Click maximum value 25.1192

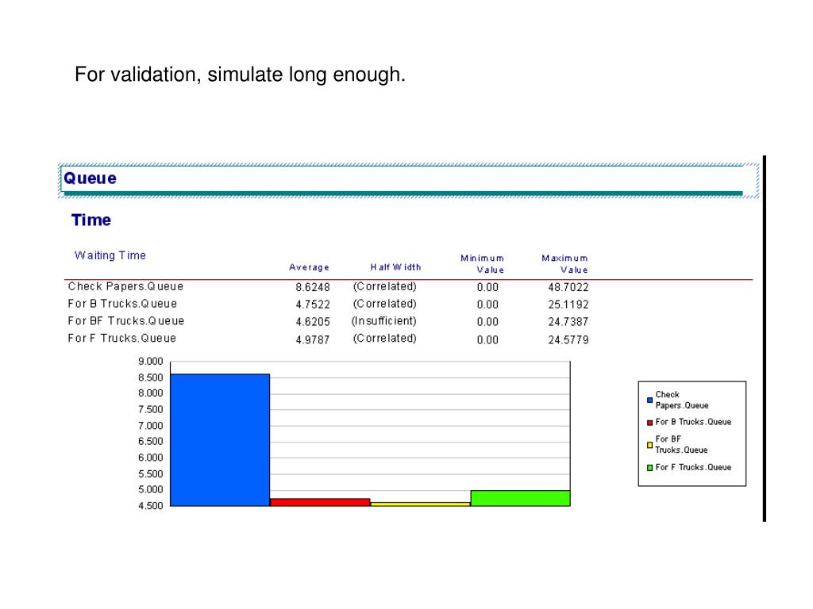(x=568, y=304)
